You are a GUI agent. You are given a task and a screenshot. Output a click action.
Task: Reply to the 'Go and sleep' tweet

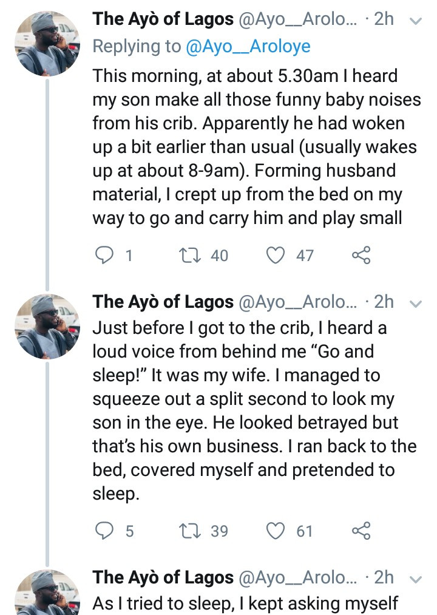[x=104, y=531]
